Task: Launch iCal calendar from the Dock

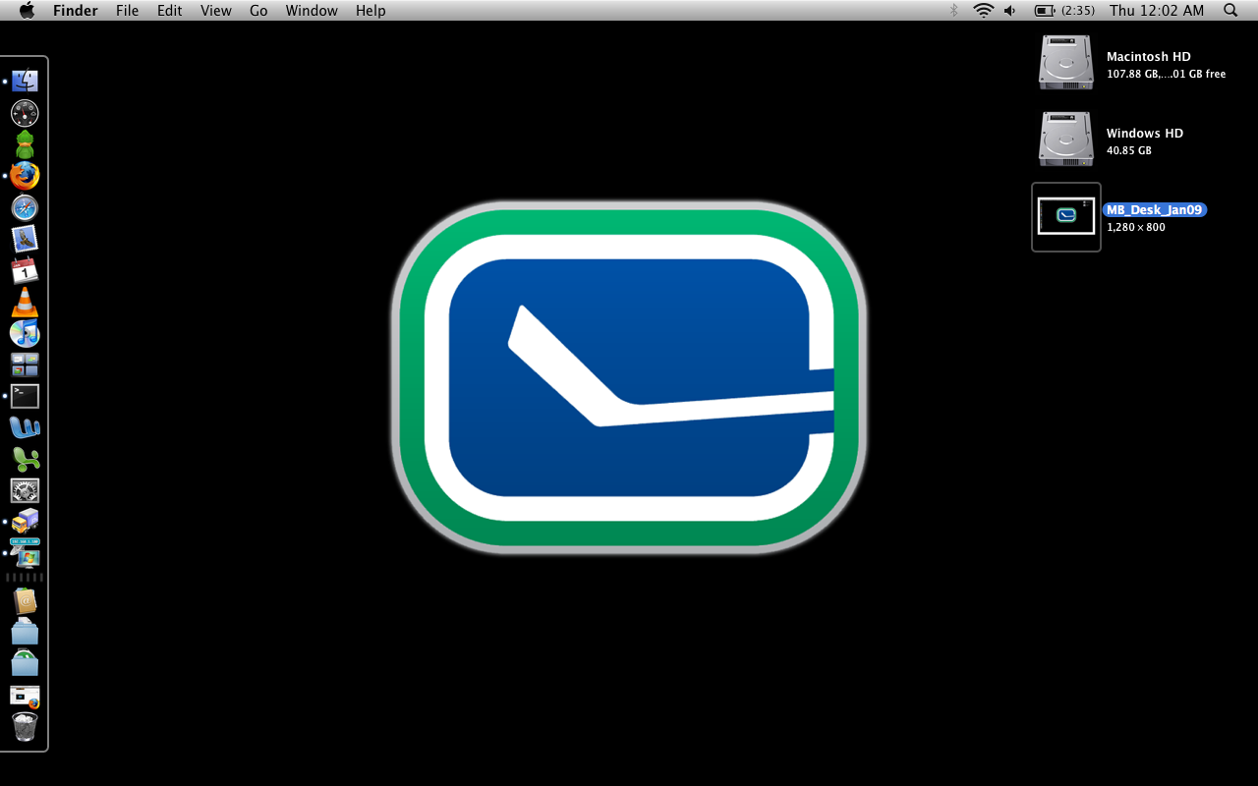Action: point(25,270)
